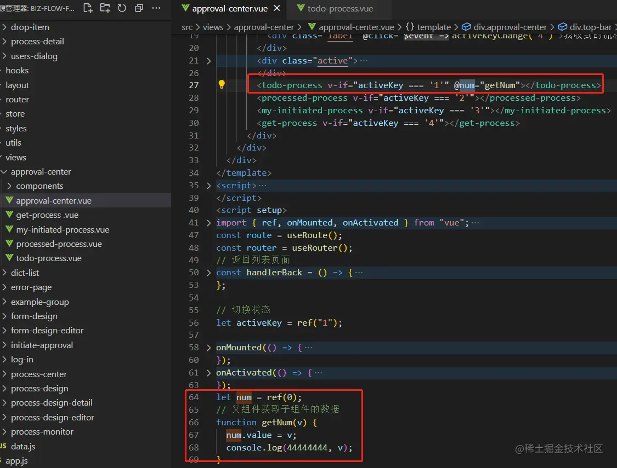The width and height of the screenshot is (617, 468).
Task: Click line number 27 in gutter
Action: 194,85
